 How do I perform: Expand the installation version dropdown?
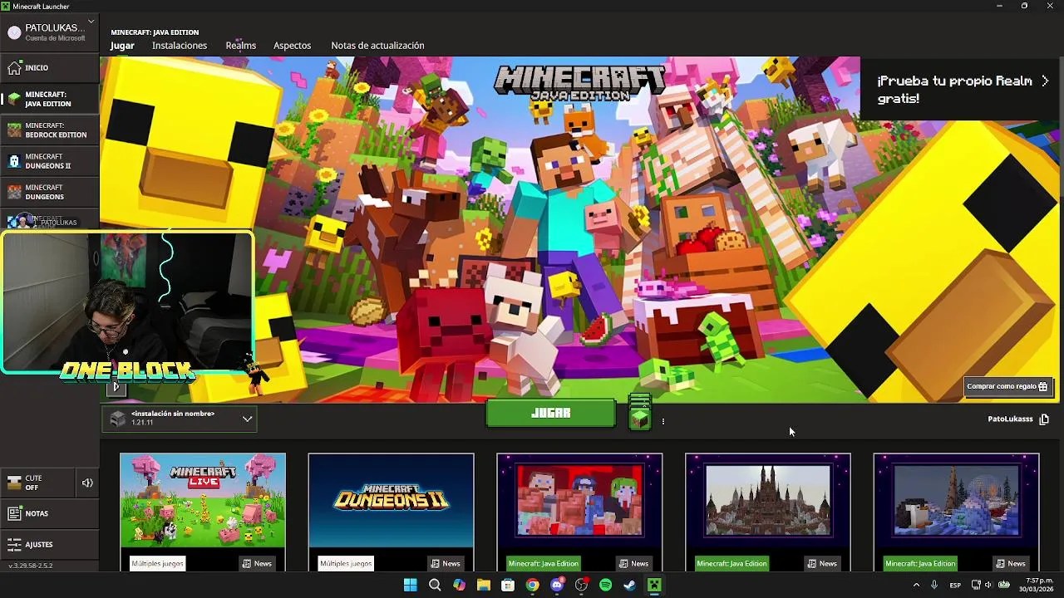[x=180, y=419]
